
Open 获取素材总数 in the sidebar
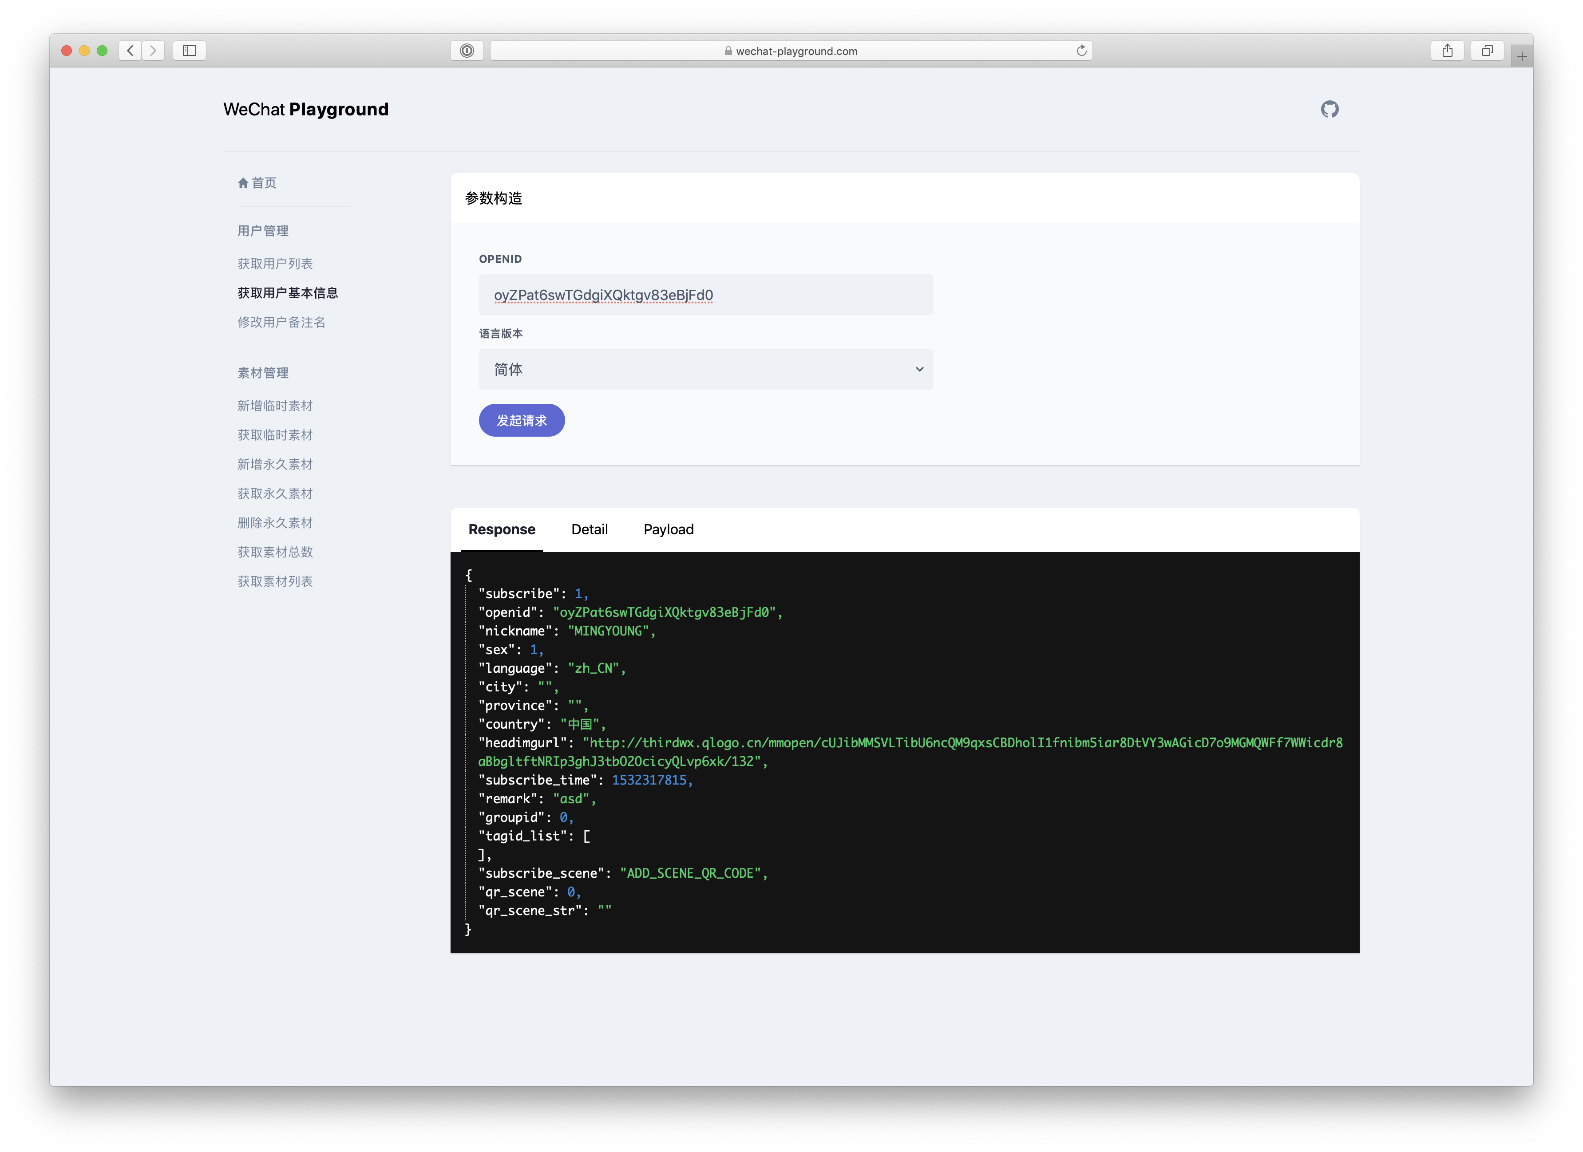pyautogui.click(x=275, y=552)
